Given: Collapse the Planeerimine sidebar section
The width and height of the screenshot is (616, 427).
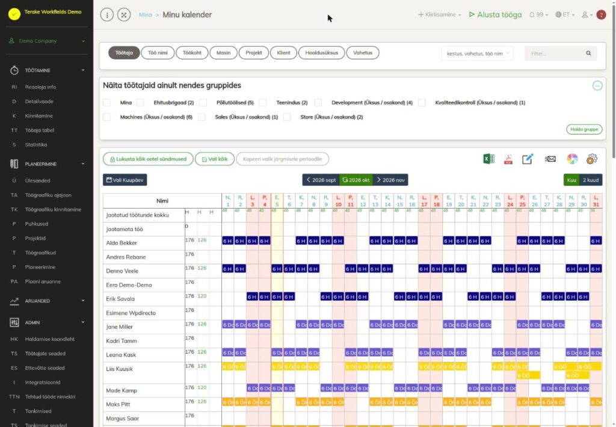Looking at the screenshot, I should pos(83,164).
